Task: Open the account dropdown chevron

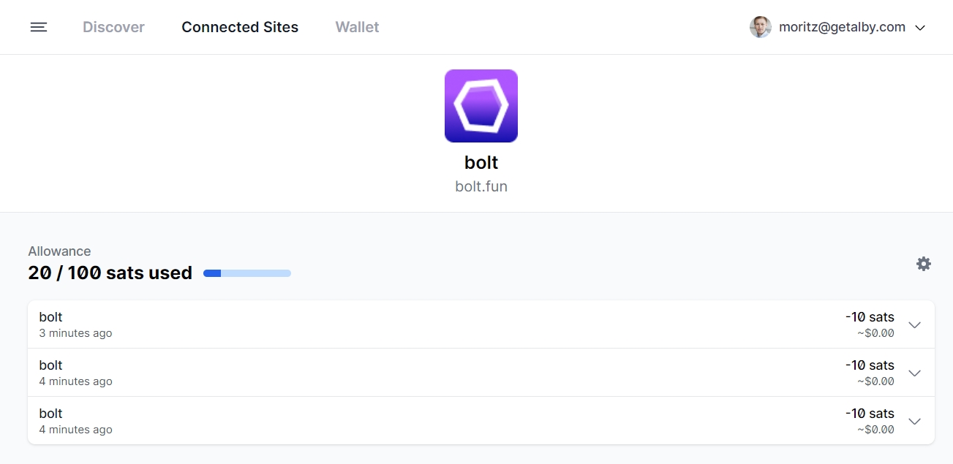Action: (921, 28)
